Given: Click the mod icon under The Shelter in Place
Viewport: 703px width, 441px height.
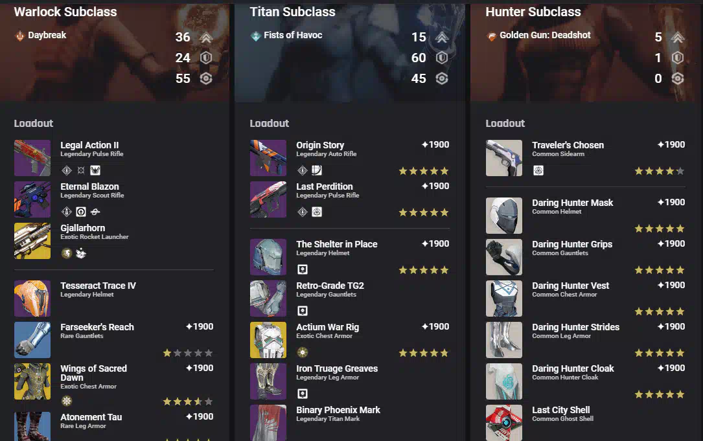Looking at the screenshot, I should click(303, 269).
